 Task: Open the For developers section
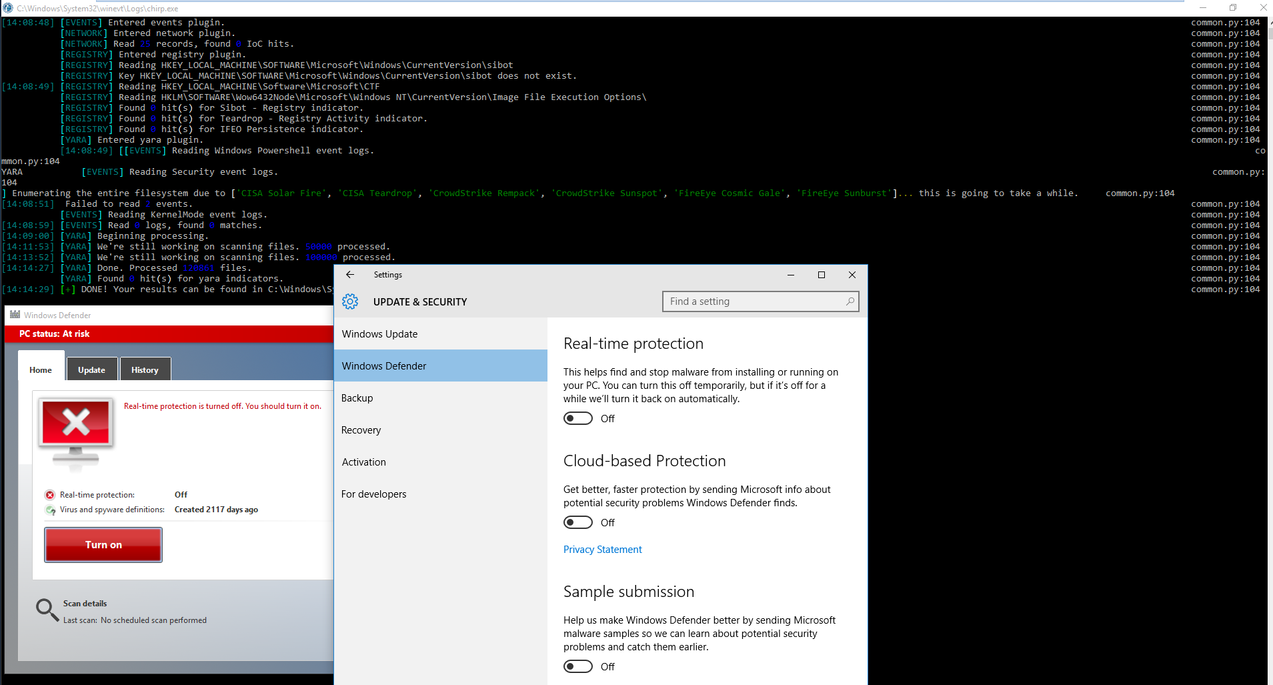click(x=373, y=494)
